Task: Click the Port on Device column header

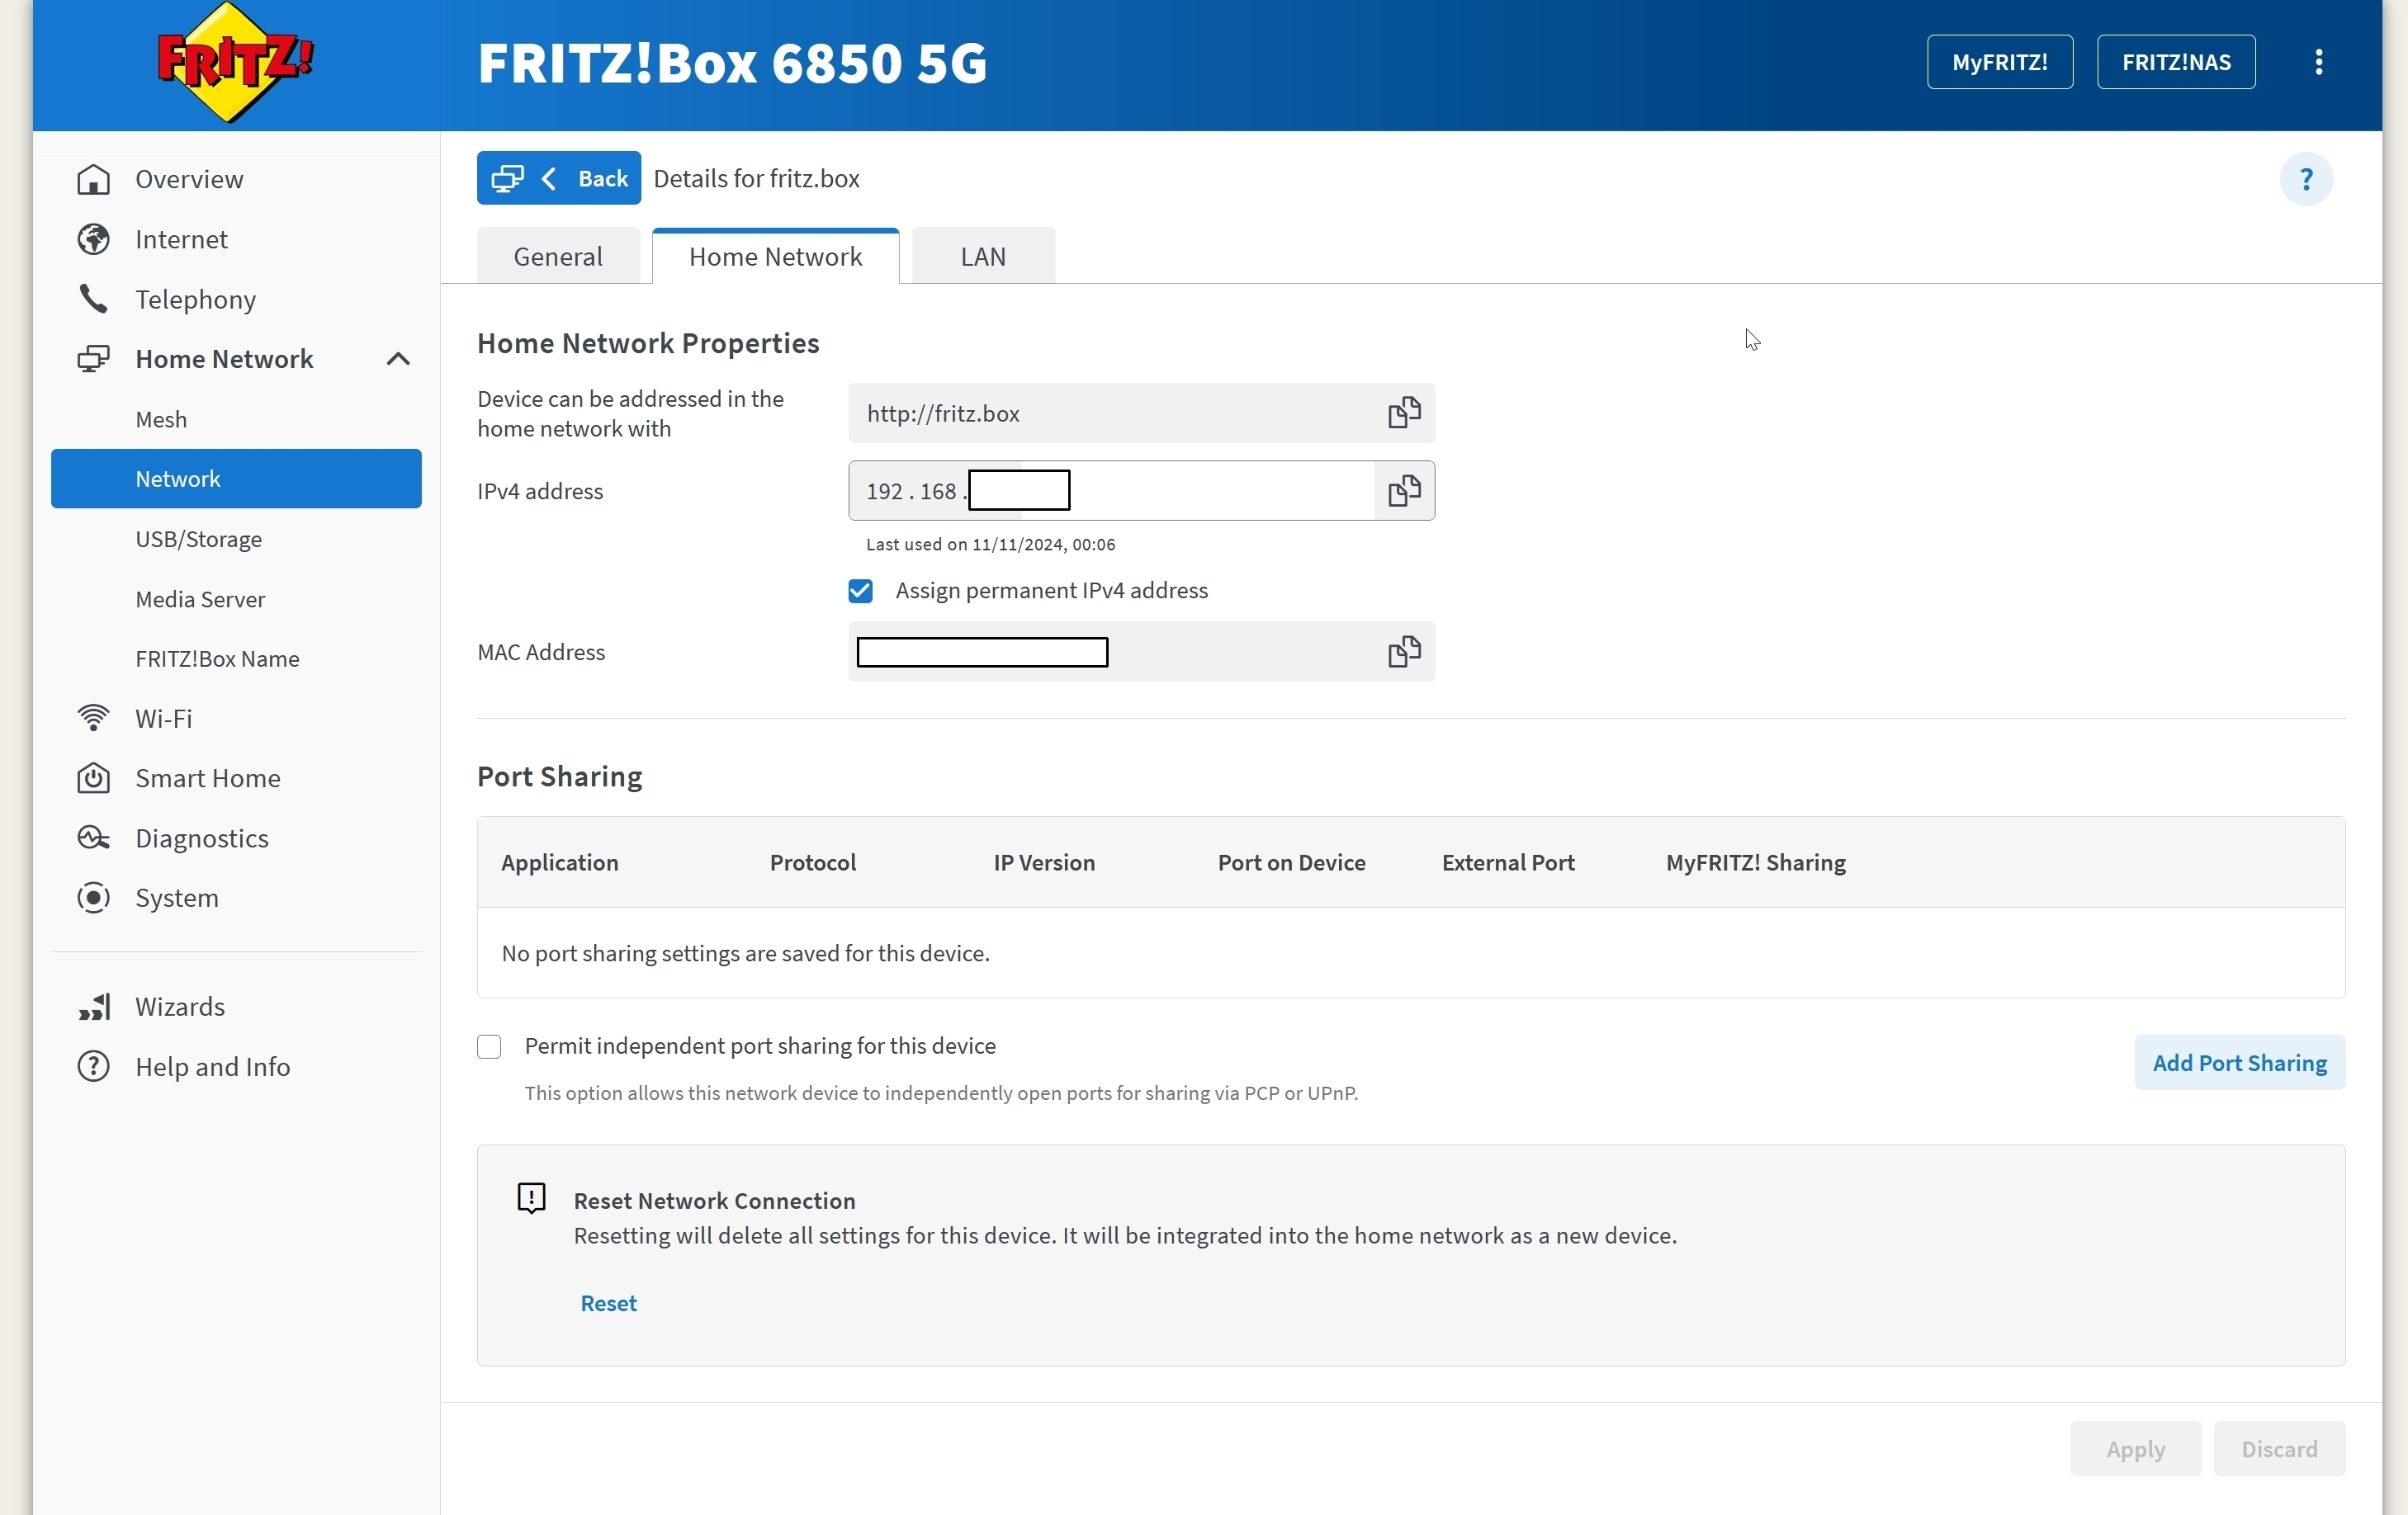Action: 1291,862
